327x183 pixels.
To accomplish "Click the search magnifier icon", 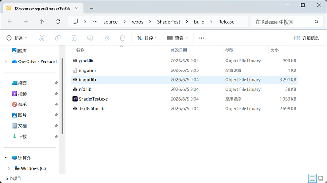I will point(317,22).
